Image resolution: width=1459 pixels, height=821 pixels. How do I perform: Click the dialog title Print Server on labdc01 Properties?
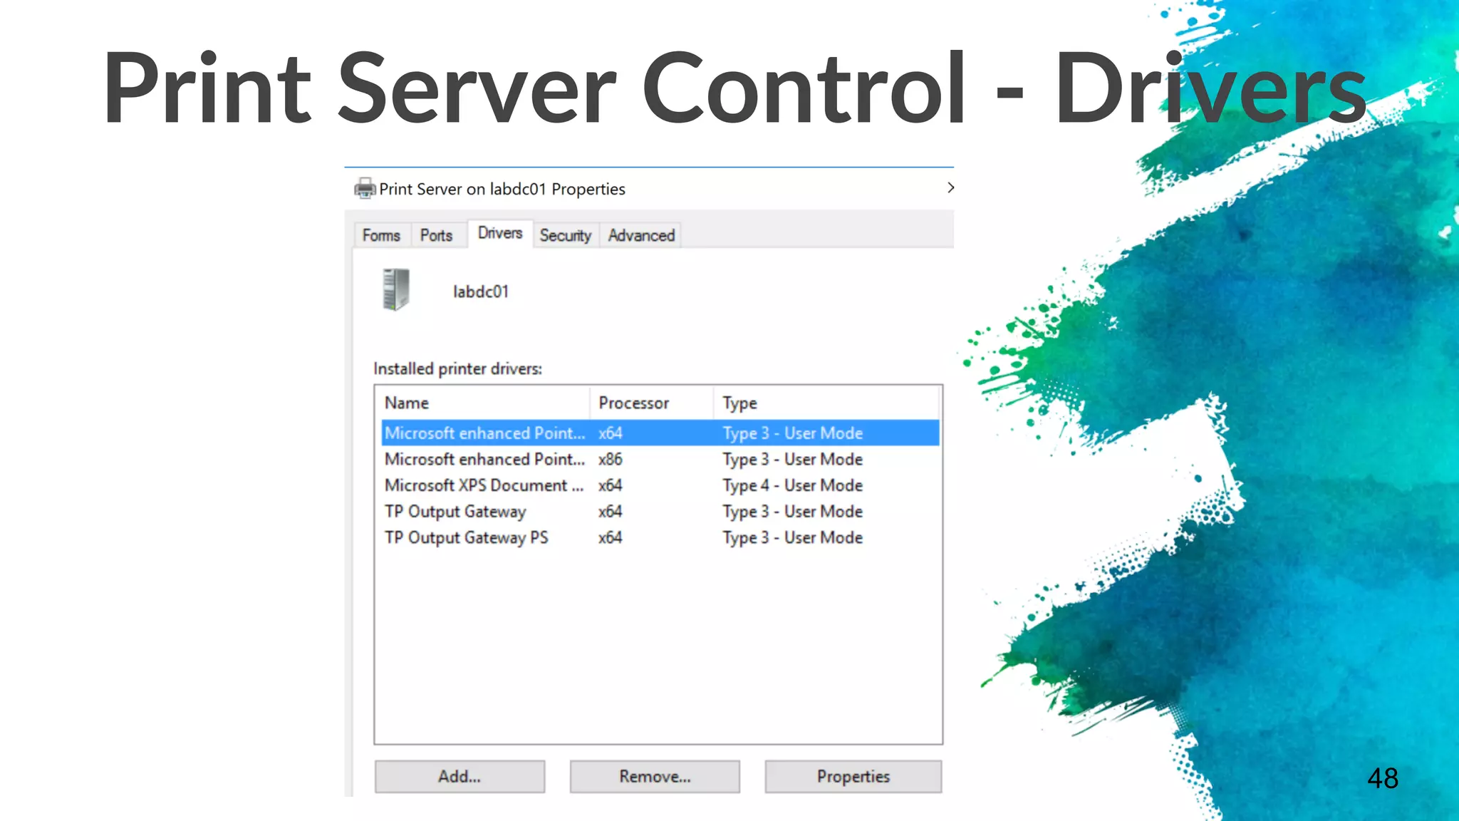(502, 189)
